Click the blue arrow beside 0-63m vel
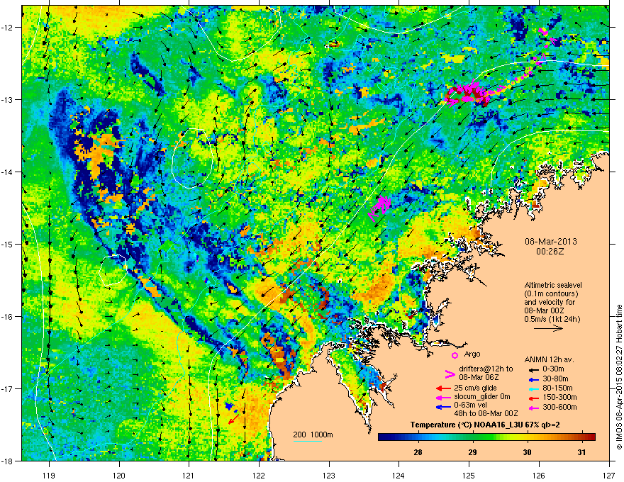Viewport: 624px width, 482px height. (x=443, y=407)
